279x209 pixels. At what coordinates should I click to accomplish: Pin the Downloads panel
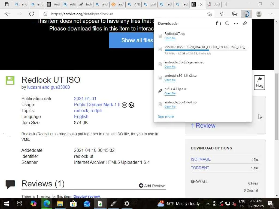(245, 23)
